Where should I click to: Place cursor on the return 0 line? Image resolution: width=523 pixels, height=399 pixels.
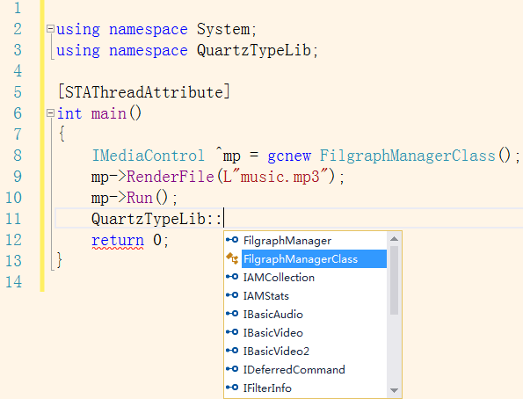pyautogui.click(x=130, y=240)
